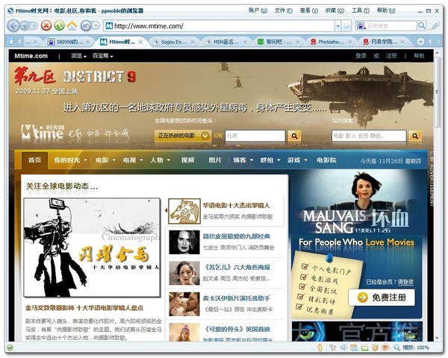
Task: Click the 注册 link in top bar
Action: [x=391, y=56]
